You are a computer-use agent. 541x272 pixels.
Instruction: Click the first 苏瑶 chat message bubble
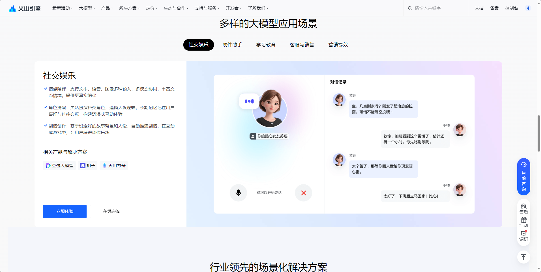(383, 109)
